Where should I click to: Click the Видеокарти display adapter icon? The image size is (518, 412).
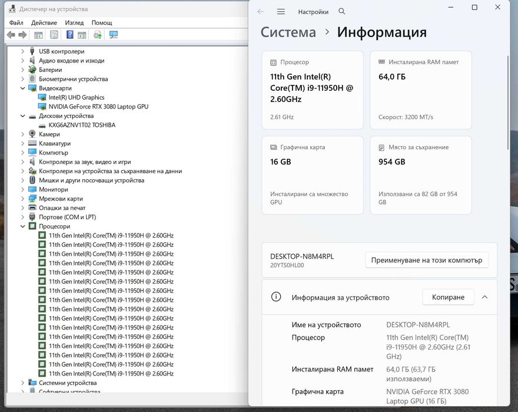coord(32,88)
